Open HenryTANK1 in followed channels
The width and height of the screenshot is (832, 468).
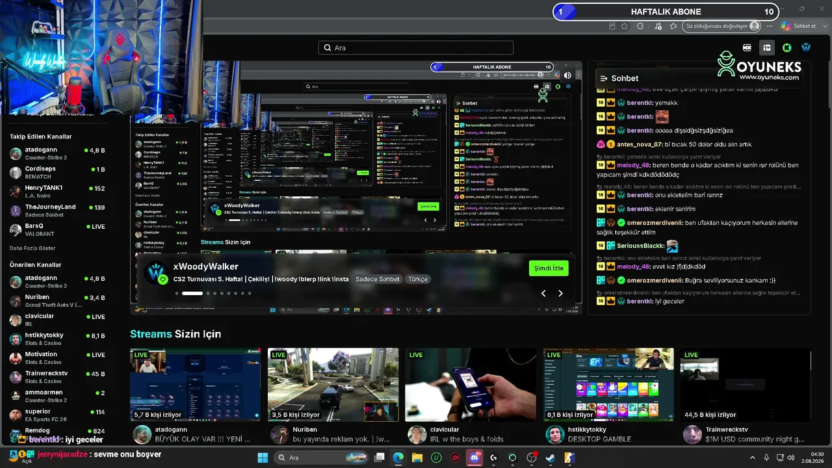tap(57, 191)
